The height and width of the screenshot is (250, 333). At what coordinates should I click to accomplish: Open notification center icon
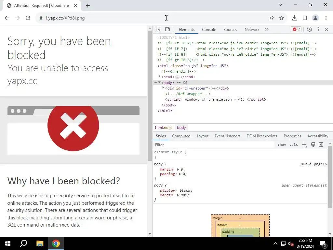(x=323, y=243)
